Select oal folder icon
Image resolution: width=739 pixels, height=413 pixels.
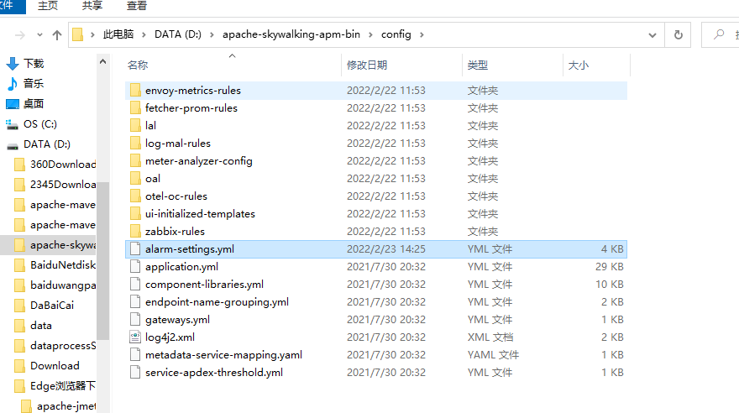coord(135,179)
